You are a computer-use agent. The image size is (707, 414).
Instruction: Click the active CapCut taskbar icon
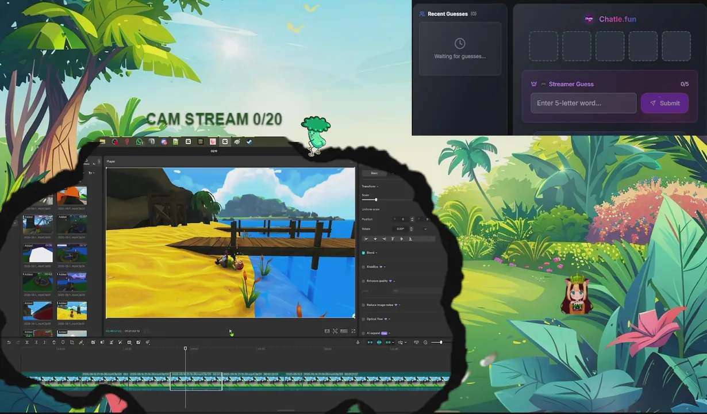point(225,141)
